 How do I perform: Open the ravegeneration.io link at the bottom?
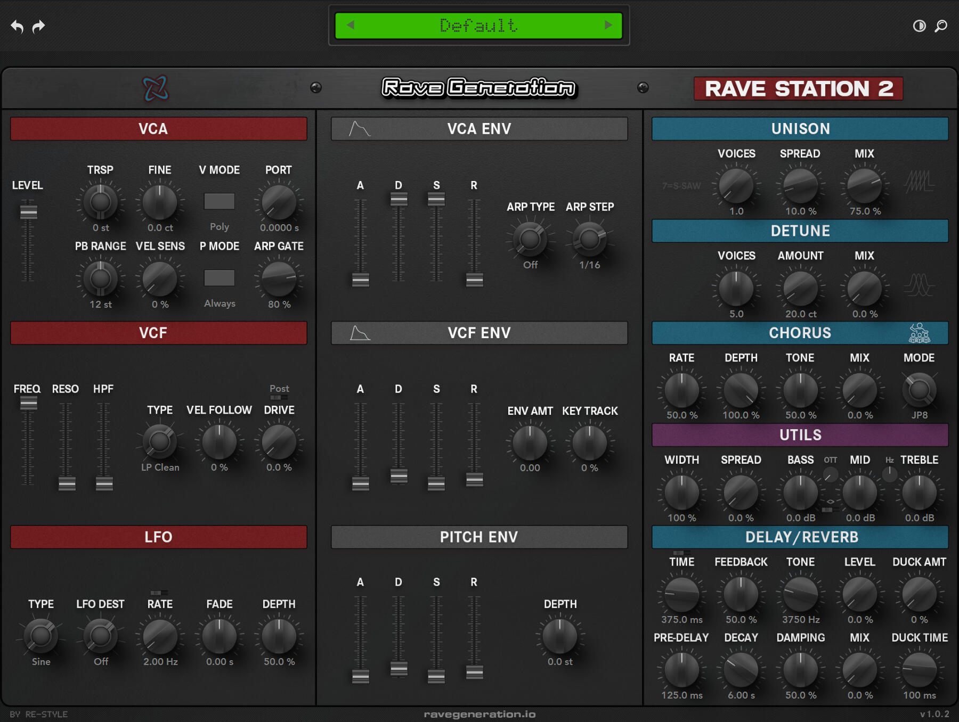click(479, 714)
